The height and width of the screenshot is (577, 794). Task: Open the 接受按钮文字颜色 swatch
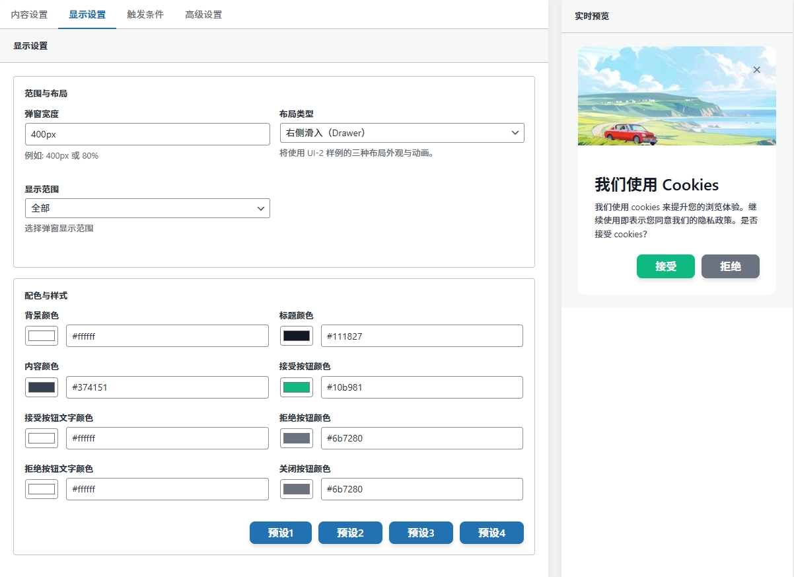42,438
